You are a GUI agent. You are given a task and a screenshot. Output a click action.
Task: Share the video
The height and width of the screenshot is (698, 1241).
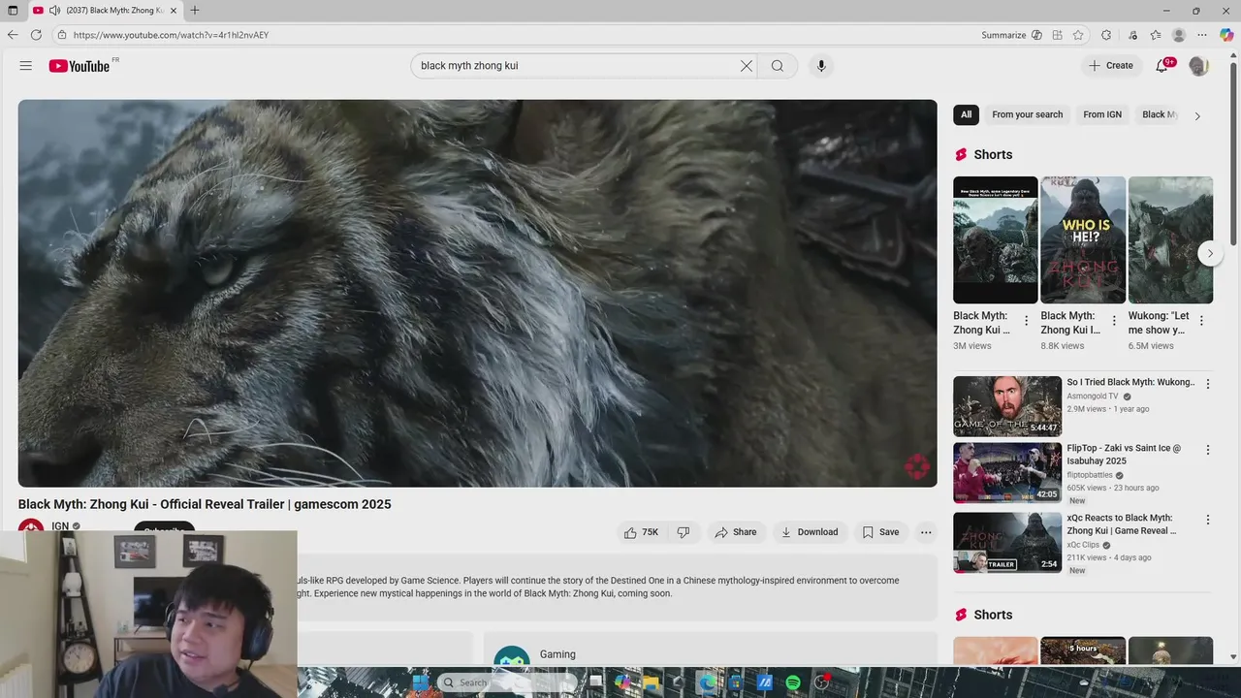pyautogui.click(x=736, y=532)
